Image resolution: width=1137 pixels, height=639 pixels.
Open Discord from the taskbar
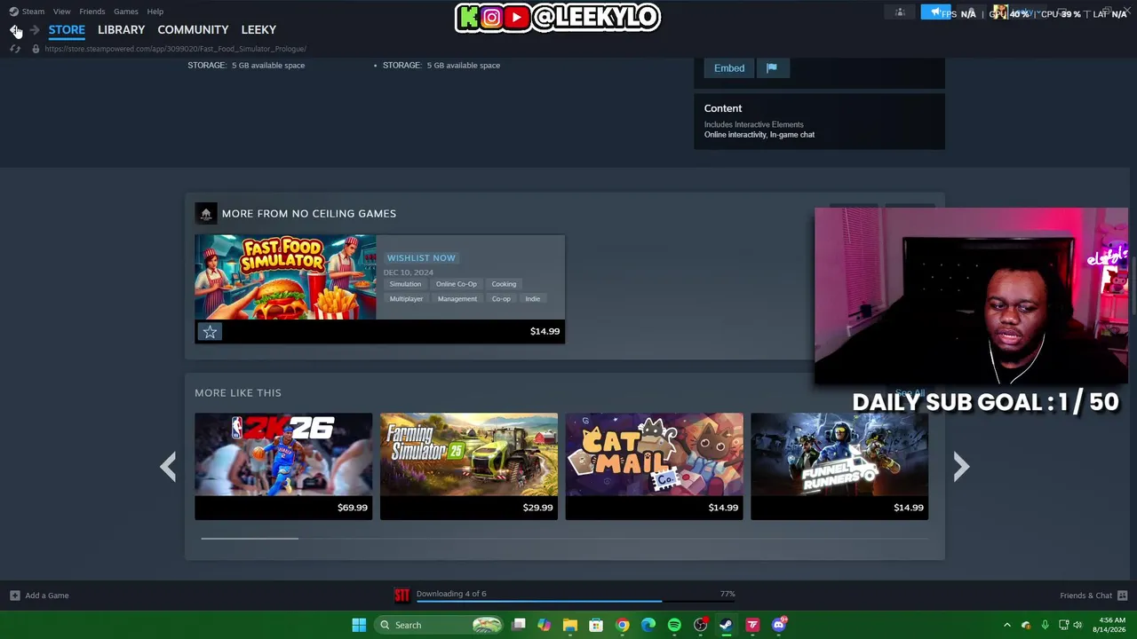[779, 625]
